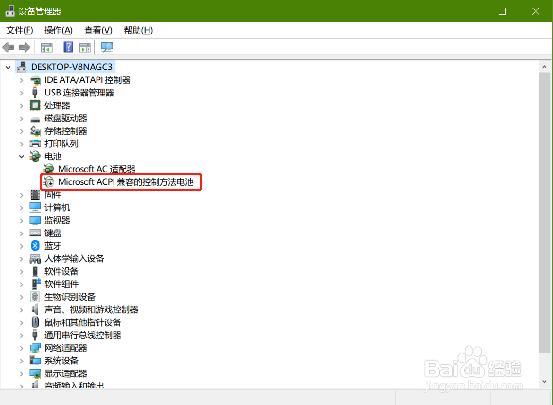Select the 存储控制器 icon
This screenshot has width=553, height=405.
pyautogui.click(x=35, y=131)
